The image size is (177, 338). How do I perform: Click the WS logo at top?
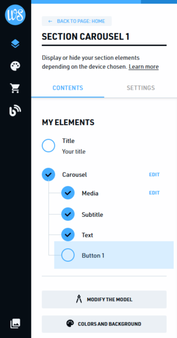tap(15, 15)
